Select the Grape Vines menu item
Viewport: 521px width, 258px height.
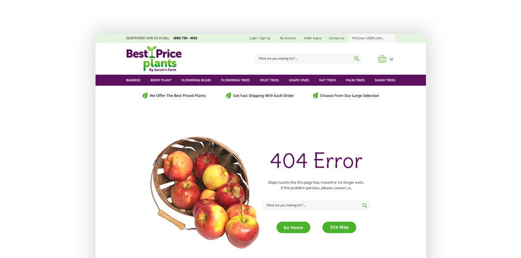(x=299, y=80)
